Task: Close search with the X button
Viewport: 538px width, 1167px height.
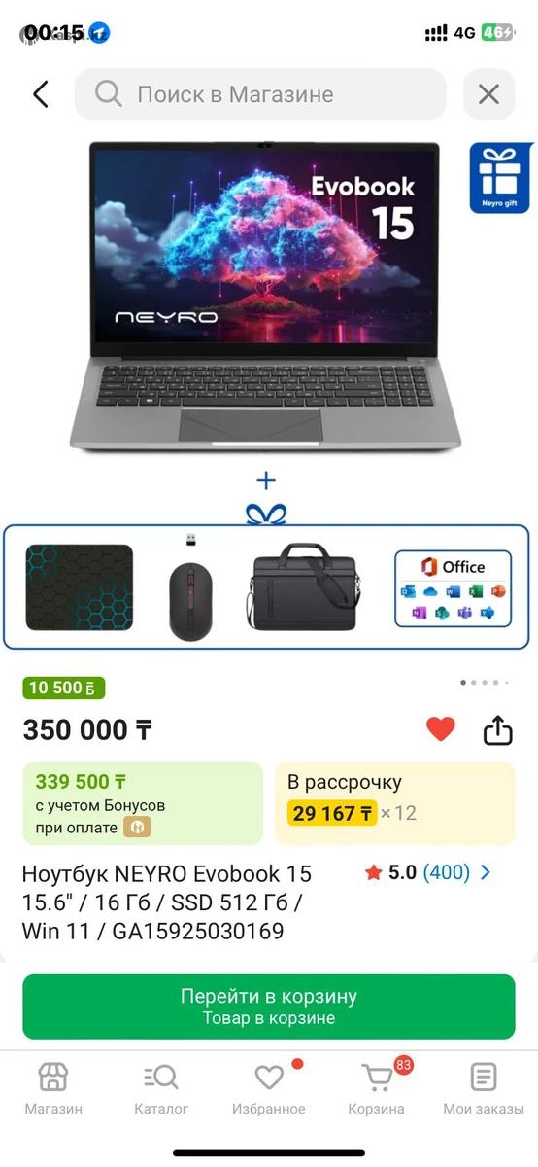Action: pos(488,94)
